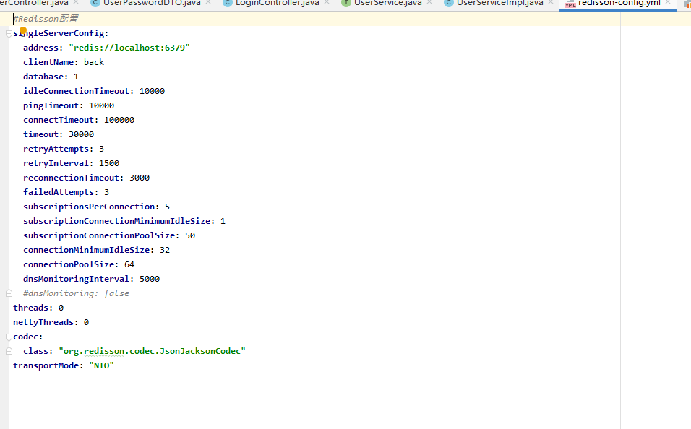Viewport: 691px width, 429px height.
Task: Click the subscriptionConnectionMinimumIdleSize key
Action: 117,221
